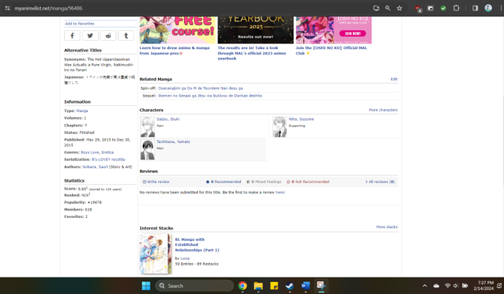The height and width of the screenshot is (294, 504).
Task: Open the Boys Love genre link
Action: point(90,153)
